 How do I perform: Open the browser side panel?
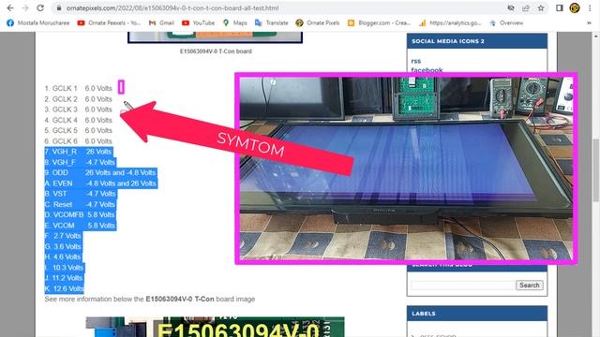point(560,8)
